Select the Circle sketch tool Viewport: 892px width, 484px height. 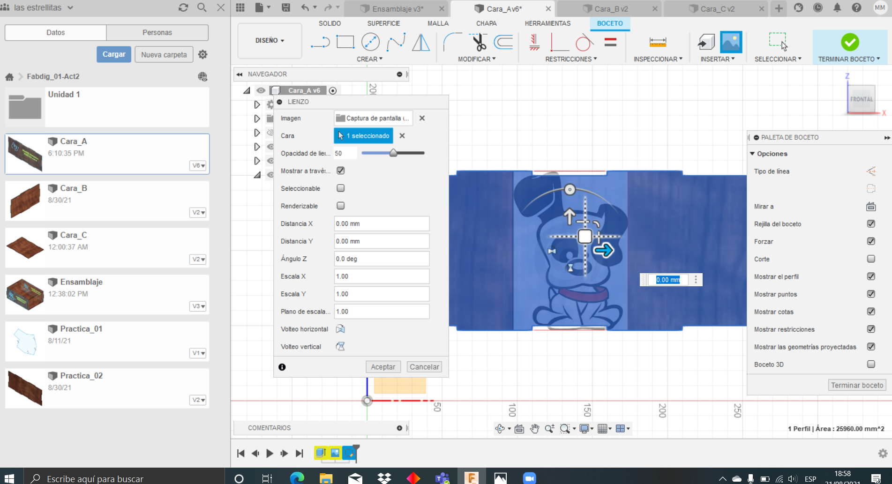370,42
